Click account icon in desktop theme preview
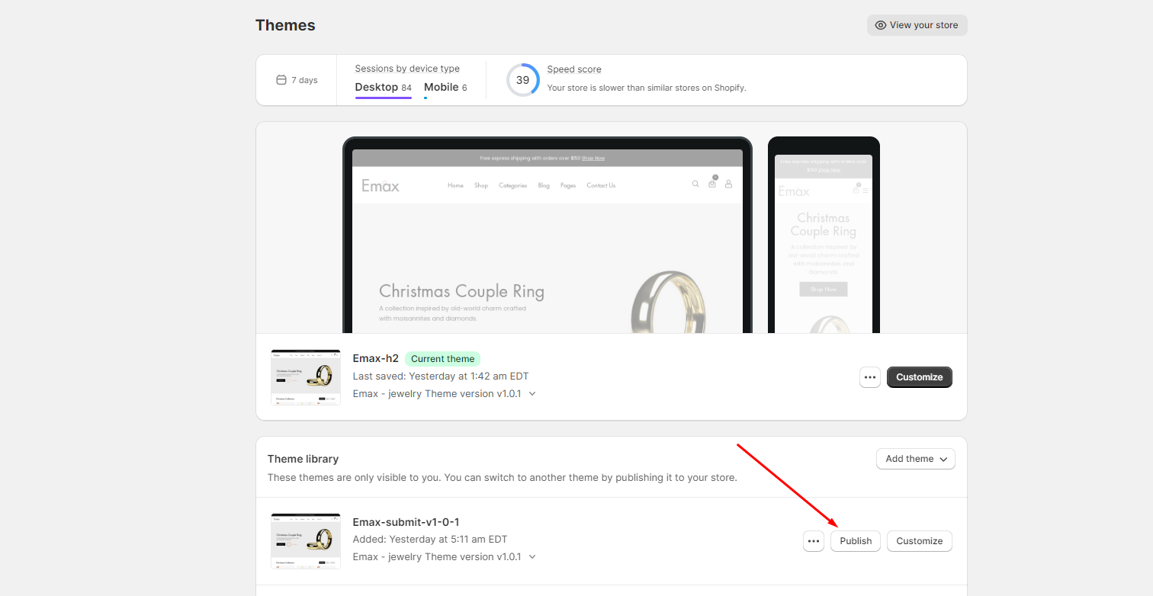The height and width of the screenshot is (596, 1153). tap(728, 184)
